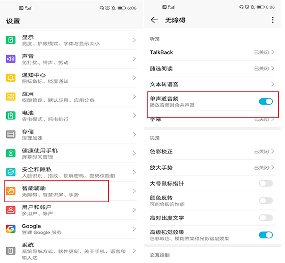
Task: Tap the chevron on the 色彩校正 row
Action: [x=273, y=152]
